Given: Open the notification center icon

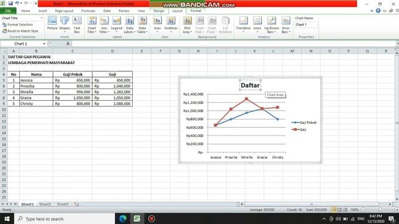Looking at the screenshot, I should (x=392, y=218).
